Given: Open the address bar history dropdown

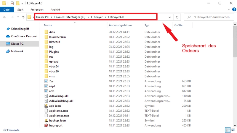Looking at the screenshot, I should point(169,17).
